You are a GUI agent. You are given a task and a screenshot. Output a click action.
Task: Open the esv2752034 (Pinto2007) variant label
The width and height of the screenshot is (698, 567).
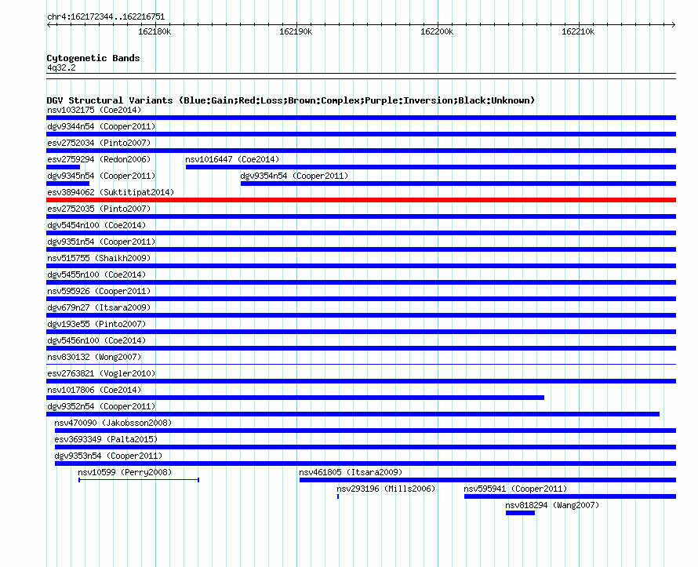tap(99, 143)
